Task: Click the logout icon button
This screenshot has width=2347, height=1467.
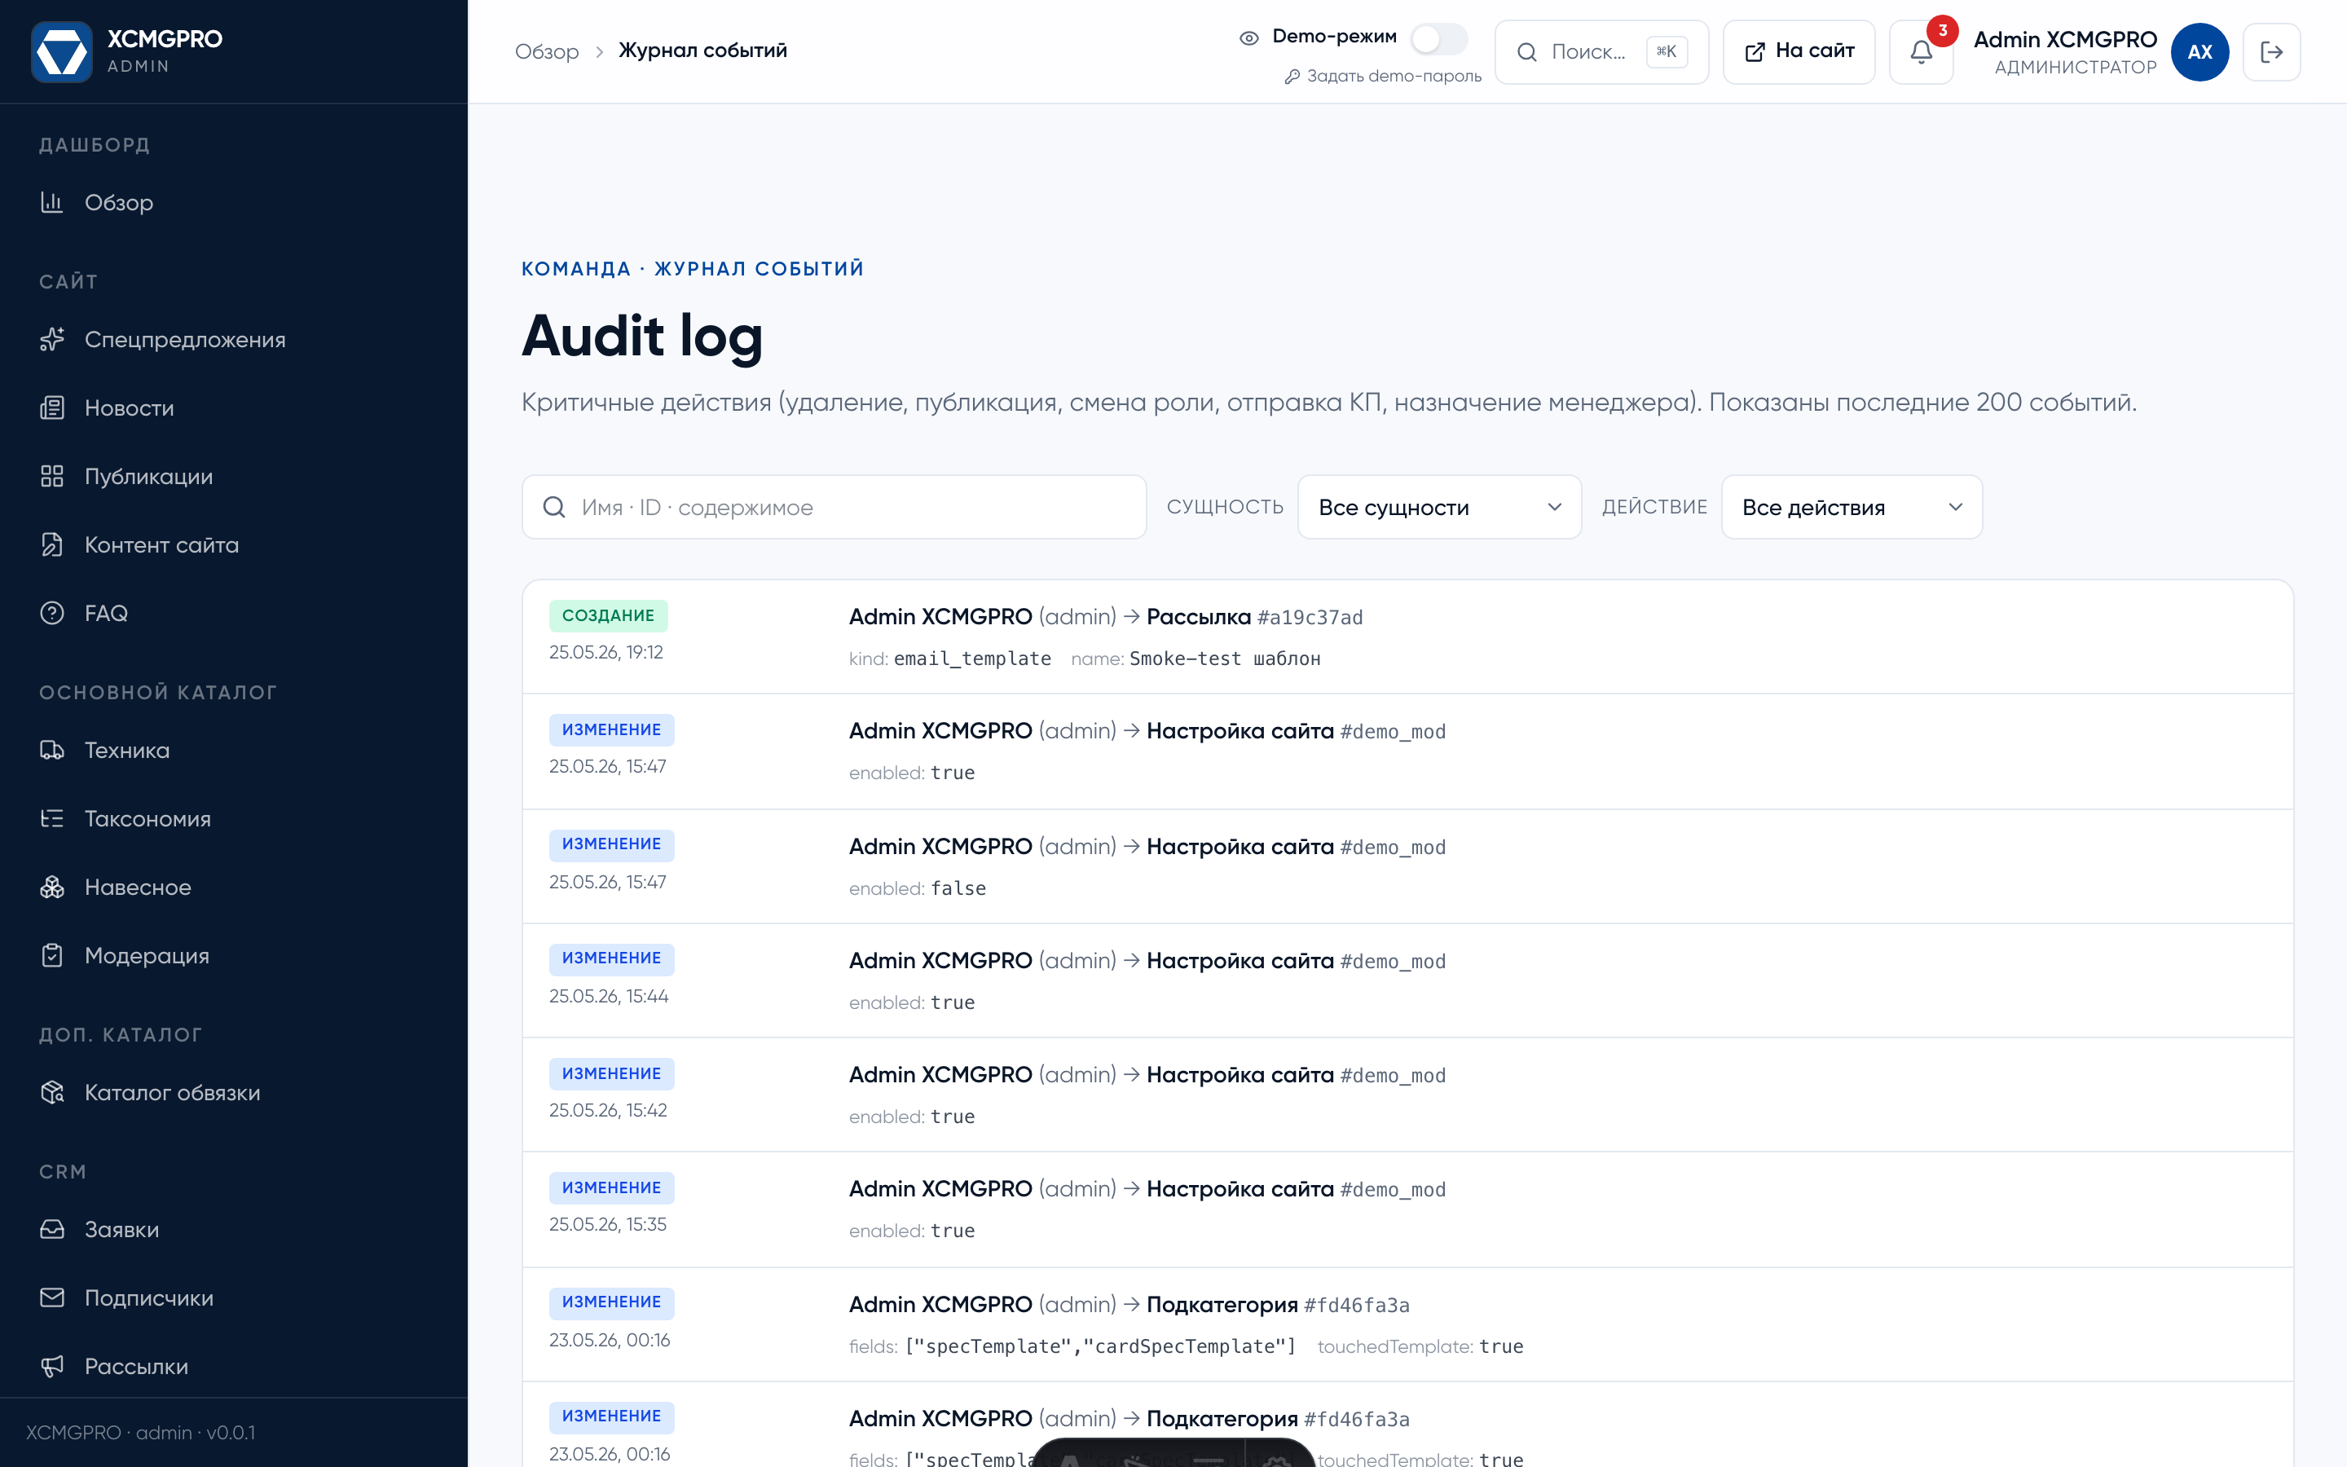Action: tap(2271, 51)
